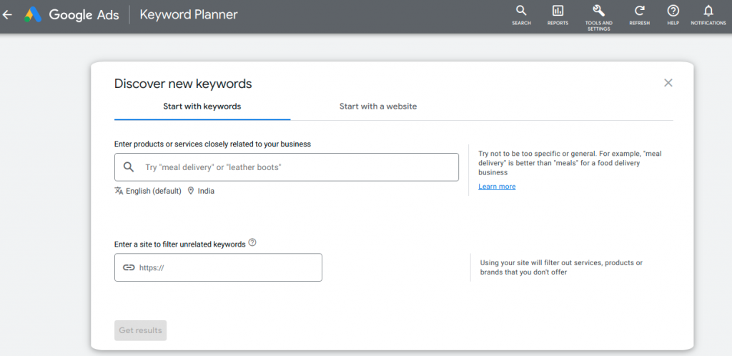Click the location pin icon
732x356 pixels.
190,191
